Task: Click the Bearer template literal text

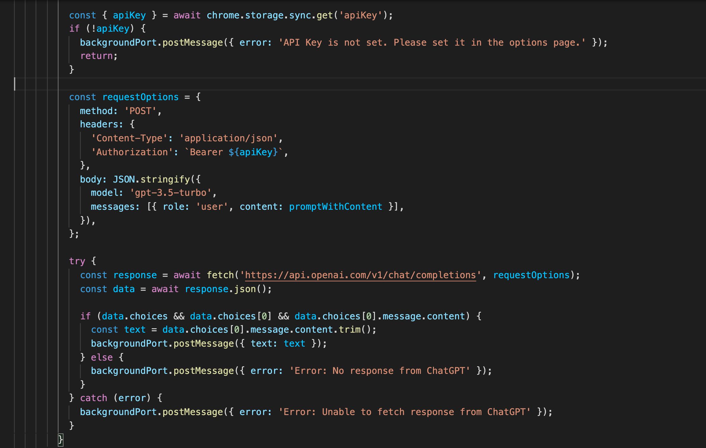Action: [x=206, y=152]
